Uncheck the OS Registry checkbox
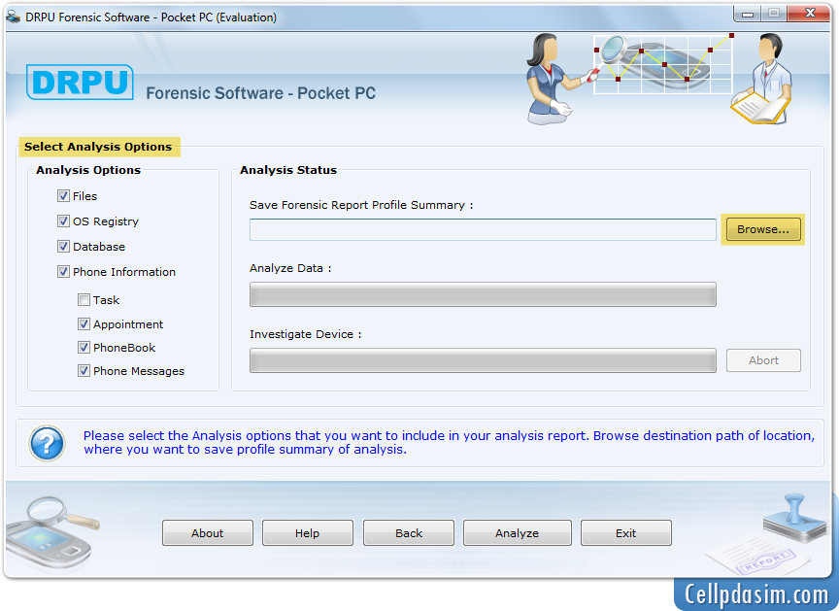This screenshot has height=611, width=839. click(63, 221)
